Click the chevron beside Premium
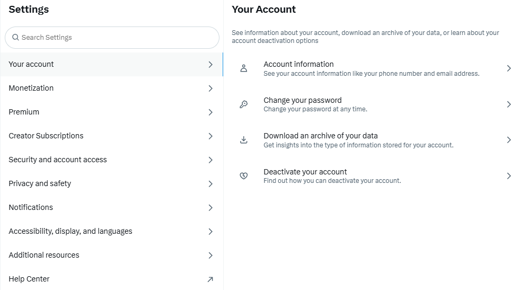 point(210,112)
